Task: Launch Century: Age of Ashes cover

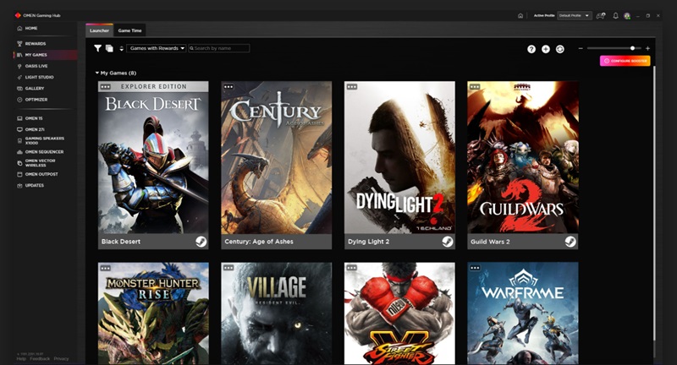Action: (x=277, y=158)
